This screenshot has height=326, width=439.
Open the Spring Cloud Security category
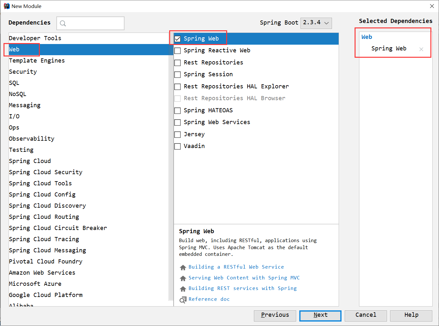coord(89,172)
